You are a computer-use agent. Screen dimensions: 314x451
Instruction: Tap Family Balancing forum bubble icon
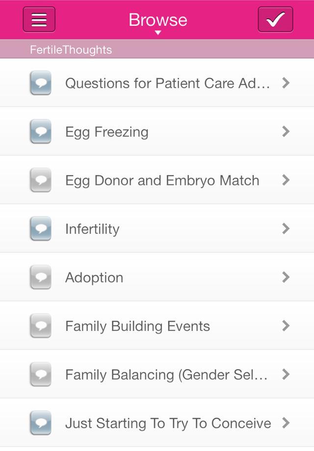tap(40, 375)
